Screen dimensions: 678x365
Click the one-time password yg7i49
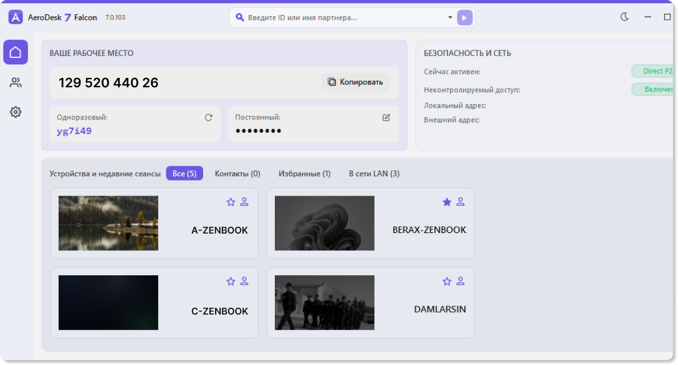coord(74,131)
